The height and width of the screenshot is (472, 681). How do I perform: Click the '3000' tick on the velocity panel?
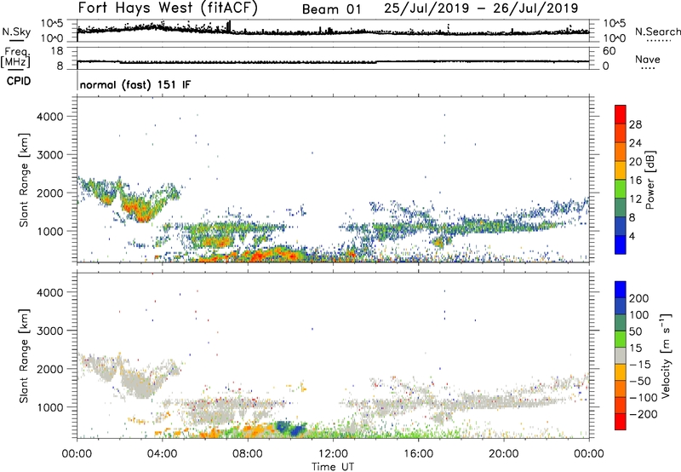point(50,331)
